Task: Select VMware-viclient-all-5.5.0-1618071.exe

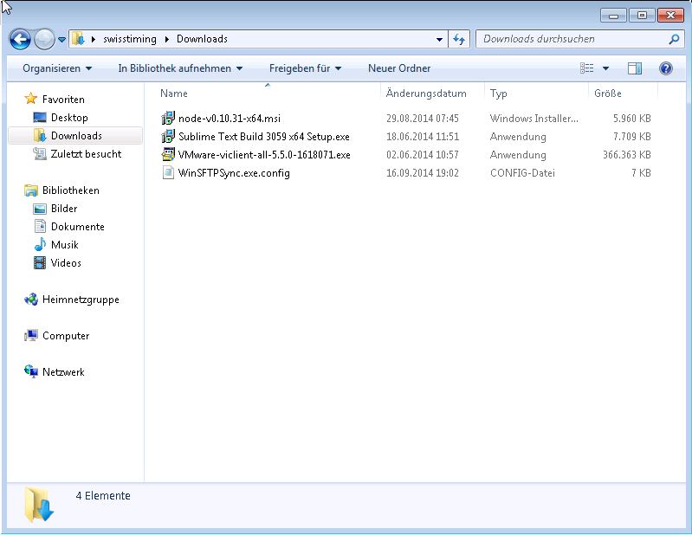Action: pyautogui.click(x=264, y=155)
